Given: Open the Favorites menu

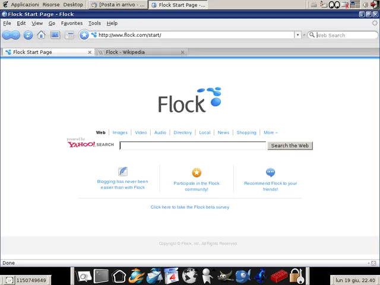Looking at the screenshot, I should (72, 23).
